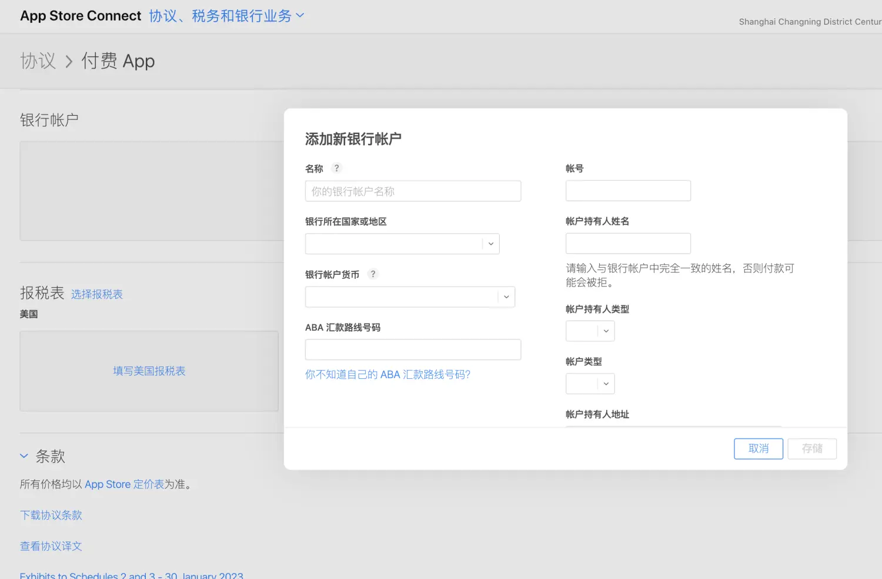Screen dimensions: 882x579
Task: Click the 选择报税表 link
Action: click(97, 294)
